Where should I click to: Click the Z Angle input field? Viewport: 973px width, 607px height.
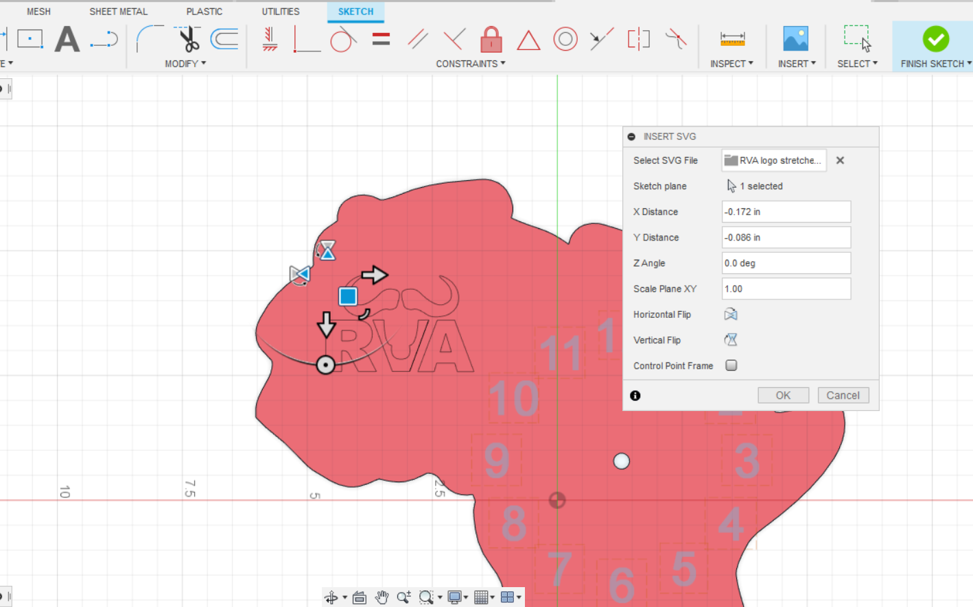pyautogui.click(x=786, y=263)
